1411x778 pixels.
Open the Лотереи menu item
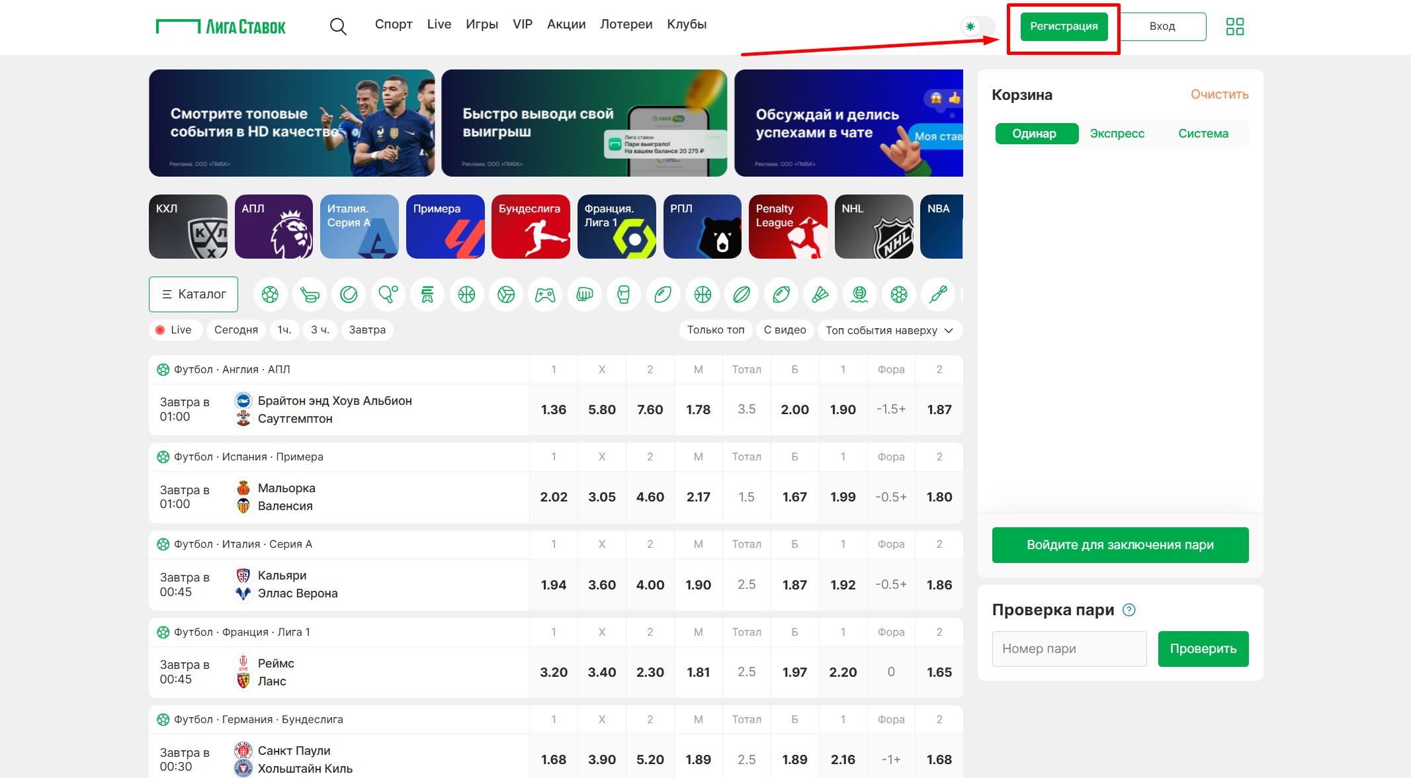626,24
